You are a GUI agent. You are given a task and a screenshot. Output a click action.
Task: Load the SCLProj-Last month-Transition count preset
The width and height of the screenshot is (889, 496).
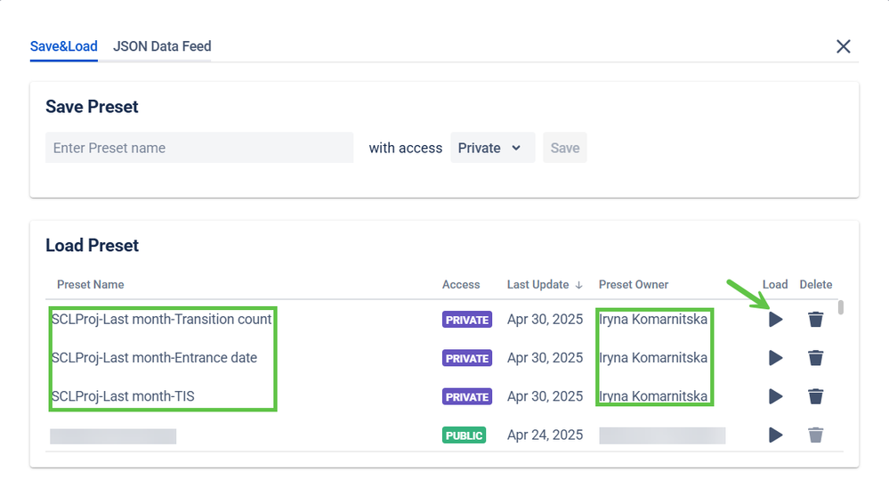[775, 319]
